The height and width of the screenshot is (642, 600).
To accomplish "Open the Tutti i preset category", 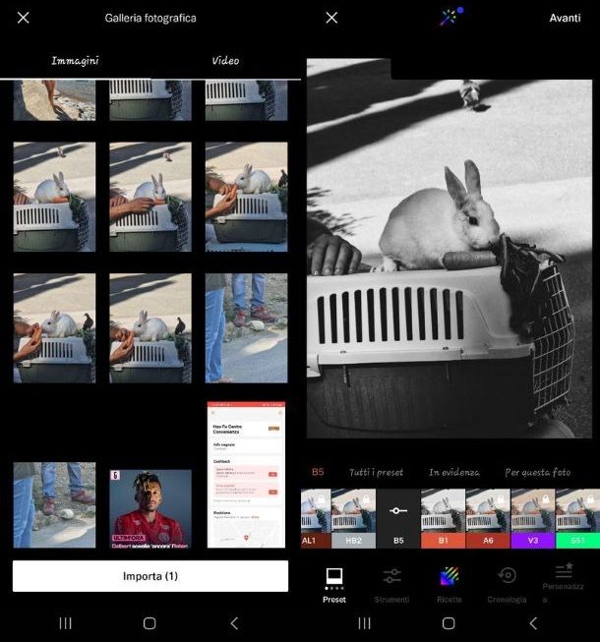I will pos(376,473).
